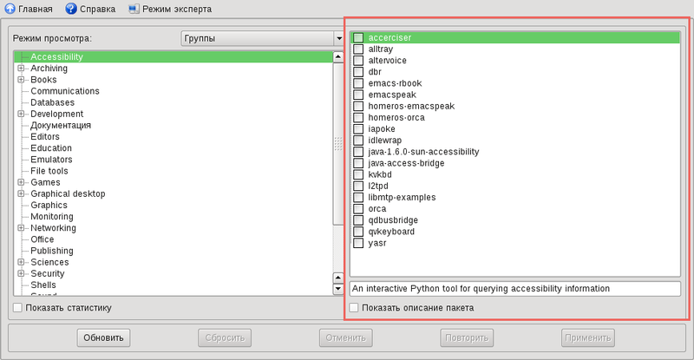Click the Главная home arrow icon
The width and height of the screenshot is (694, 360).
[x=10, y=9]
